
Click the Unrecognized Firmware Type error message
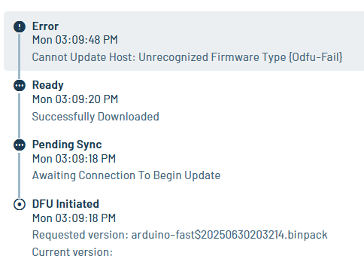[187, 57]
